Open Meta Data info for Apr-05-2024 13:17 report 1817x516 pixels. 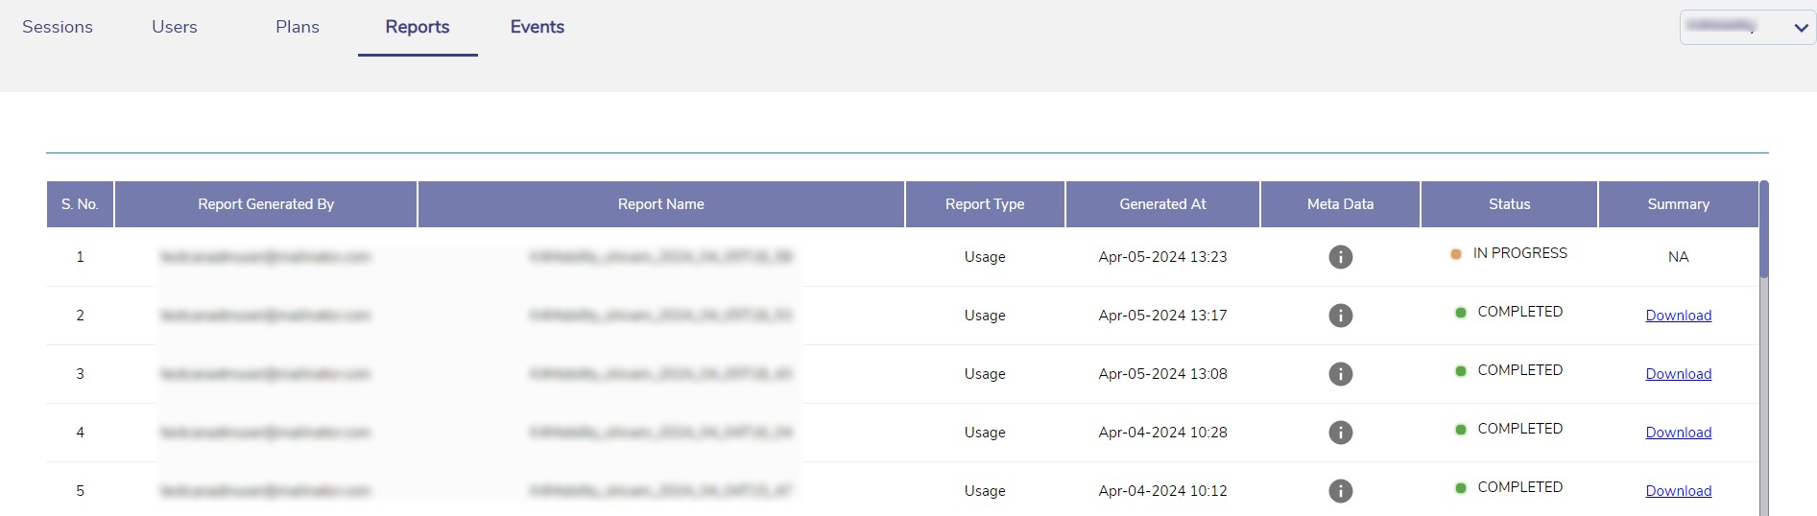[1340, 316]
